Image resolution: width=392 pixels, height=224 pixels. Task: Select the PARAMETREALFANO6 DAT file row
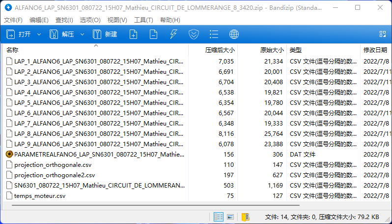click(x=197, y=155)
